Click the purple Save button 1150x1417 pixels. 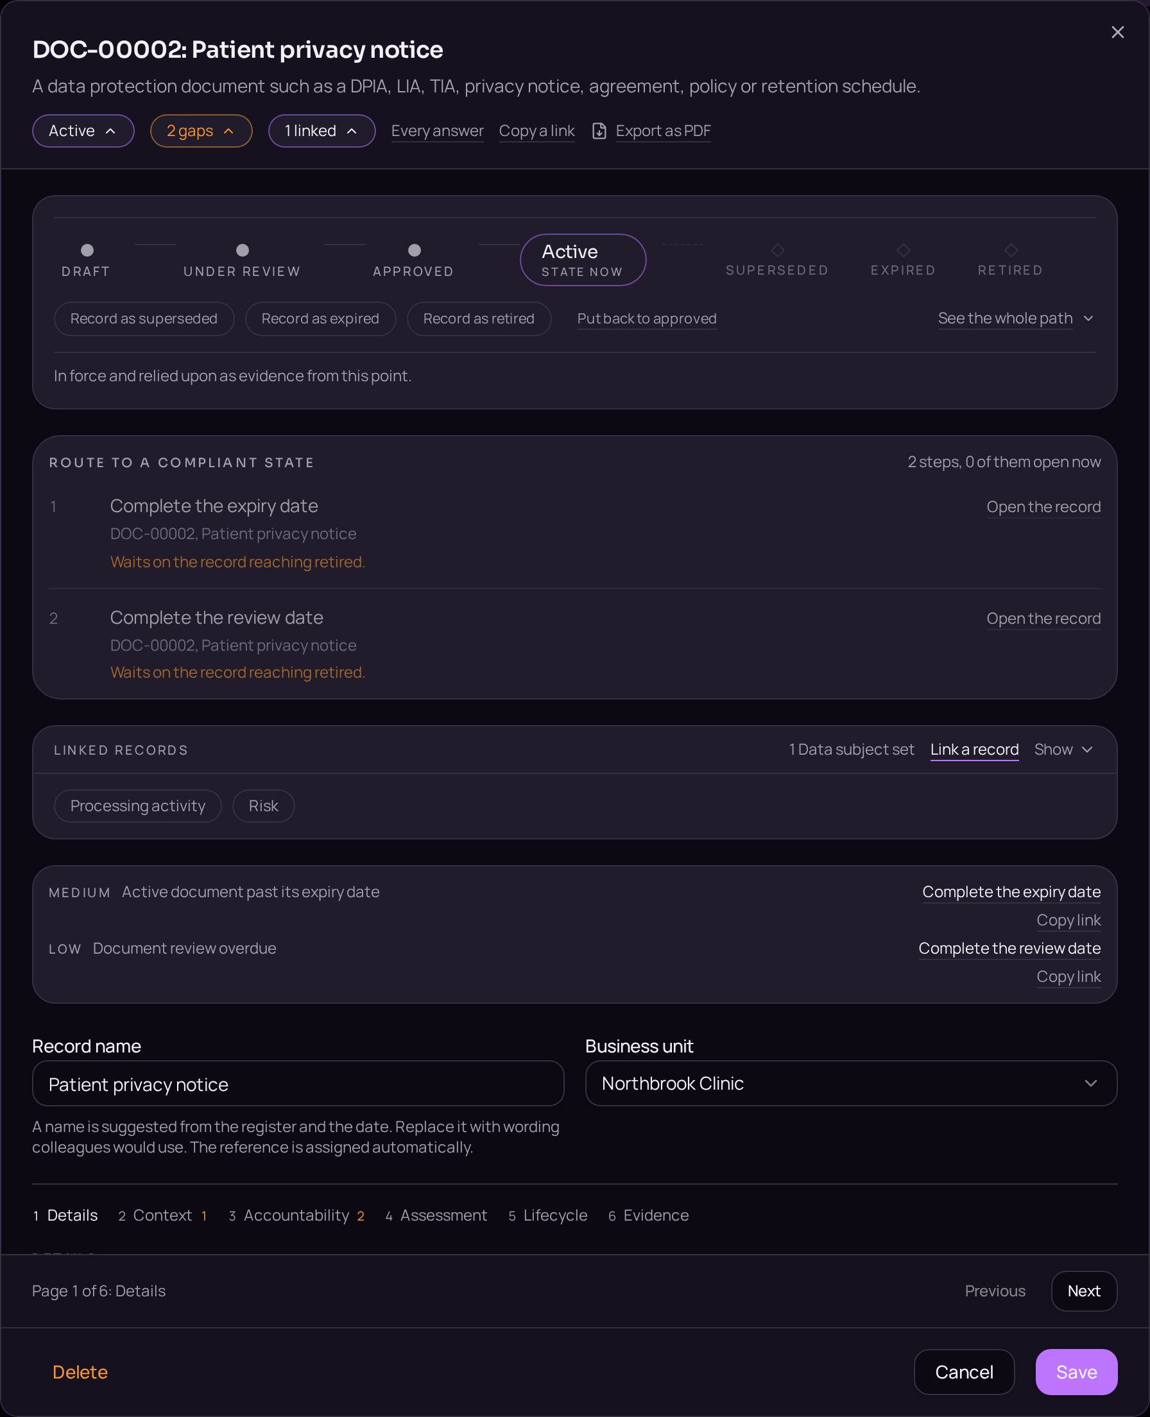pos(1076,1372)
